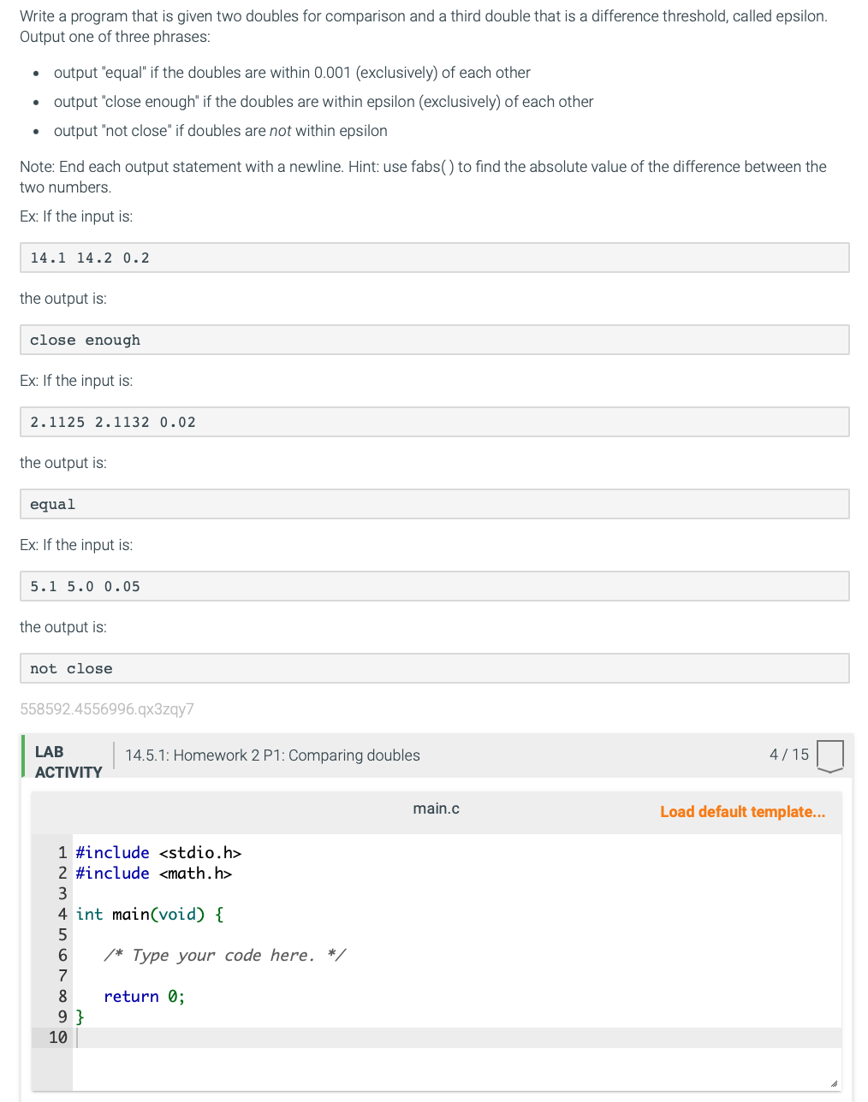
Task: Click the #include <stdio.h> line
Action: (x=158, y=852)
